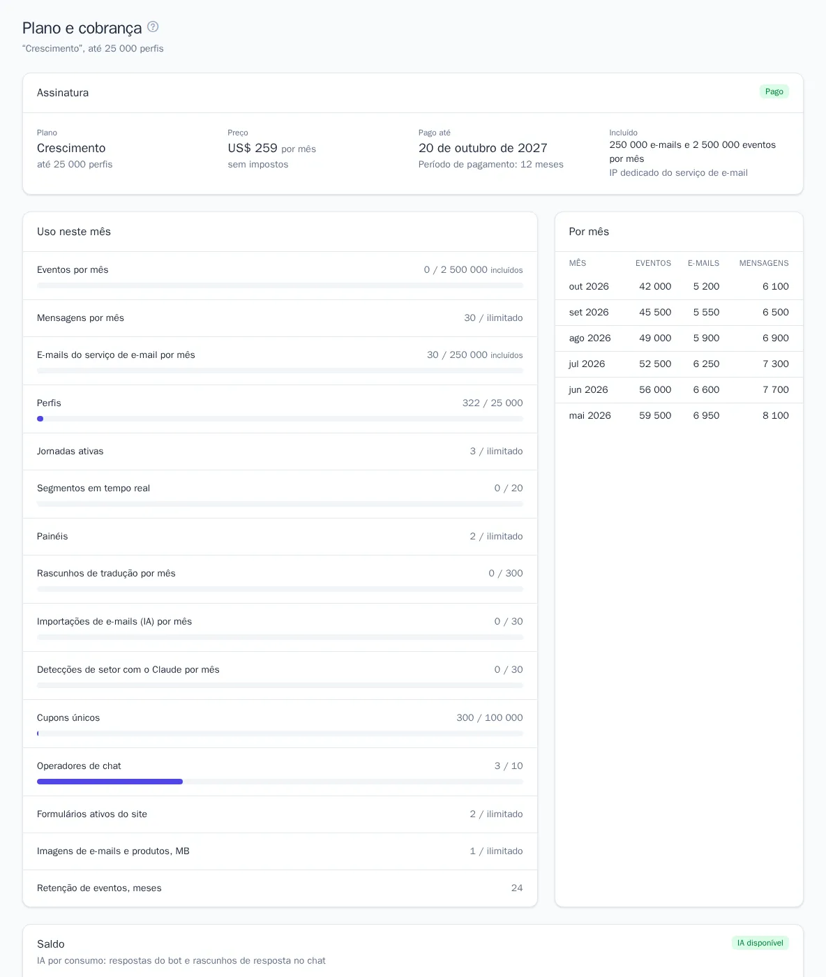Image resolution: width=826 pixels, height=977 pixels.
Task: Click the Por mês panel heading
Action: pos(589,232)
